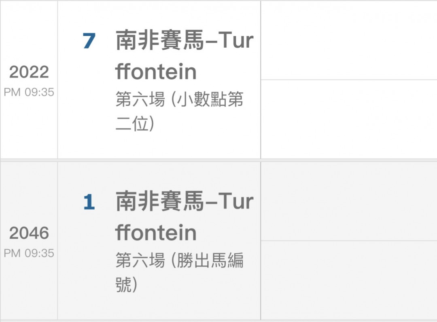Select game ID 2022

29,72
